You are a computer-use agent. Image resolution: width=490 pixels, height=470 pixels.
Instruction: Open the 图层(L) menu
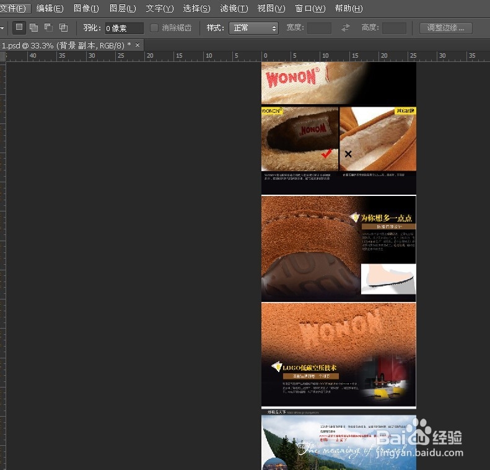pos(123,8)
